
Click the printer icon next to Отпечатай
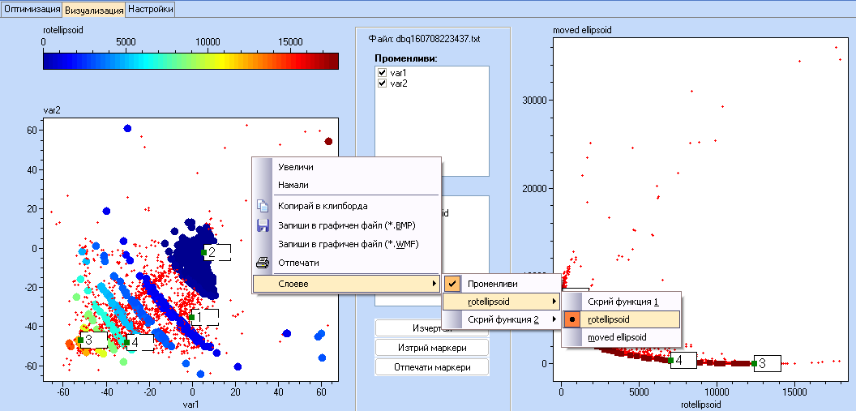coord(262,263)
